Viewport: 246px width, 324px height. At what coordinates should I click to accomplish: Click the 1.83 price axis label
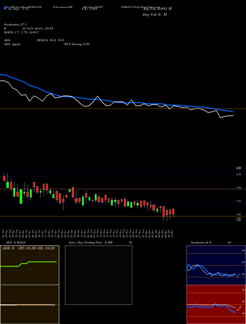pos(238,201)
